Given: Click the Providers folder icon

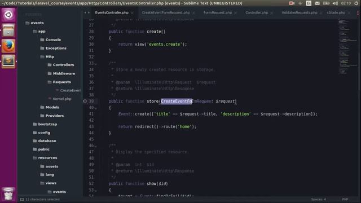Looking at the screenshot, I should coord(42,116).
